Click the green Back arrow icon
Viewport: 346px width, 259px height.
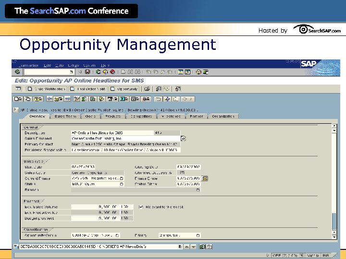tap(99, 72)
